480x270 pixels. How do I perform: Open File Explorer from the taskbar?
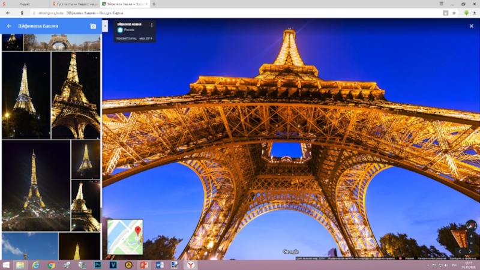tap(20, 265)
